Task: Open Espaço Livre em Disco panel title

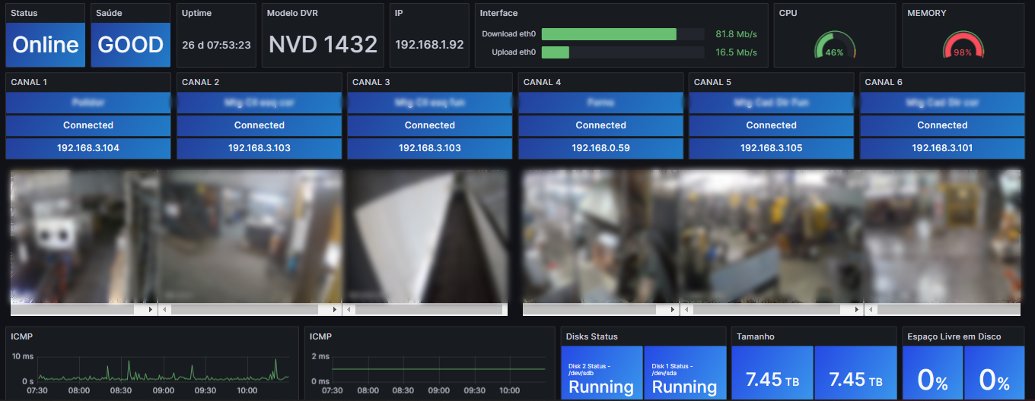Action: [x=954, y=336]
